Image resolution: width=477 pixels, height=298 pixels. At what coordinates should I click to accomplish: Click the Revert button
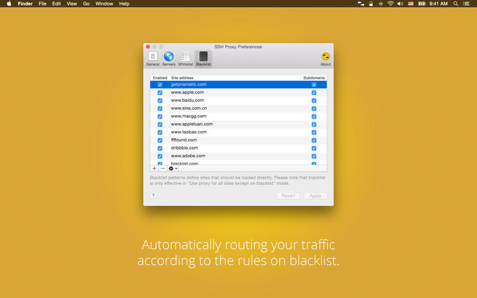coord(289,195)
